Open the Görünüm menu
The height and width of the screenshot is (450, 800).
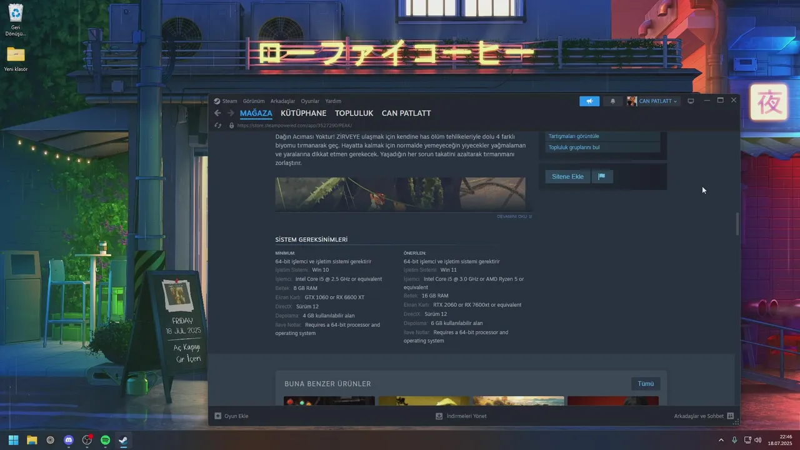pyautogui.click(x=254, y=101)
